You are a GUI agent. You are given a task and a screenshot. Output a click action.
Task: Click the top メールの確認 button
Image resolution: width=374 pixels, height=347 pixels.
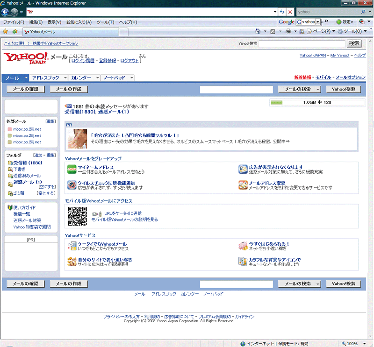(x=26, y=89)
